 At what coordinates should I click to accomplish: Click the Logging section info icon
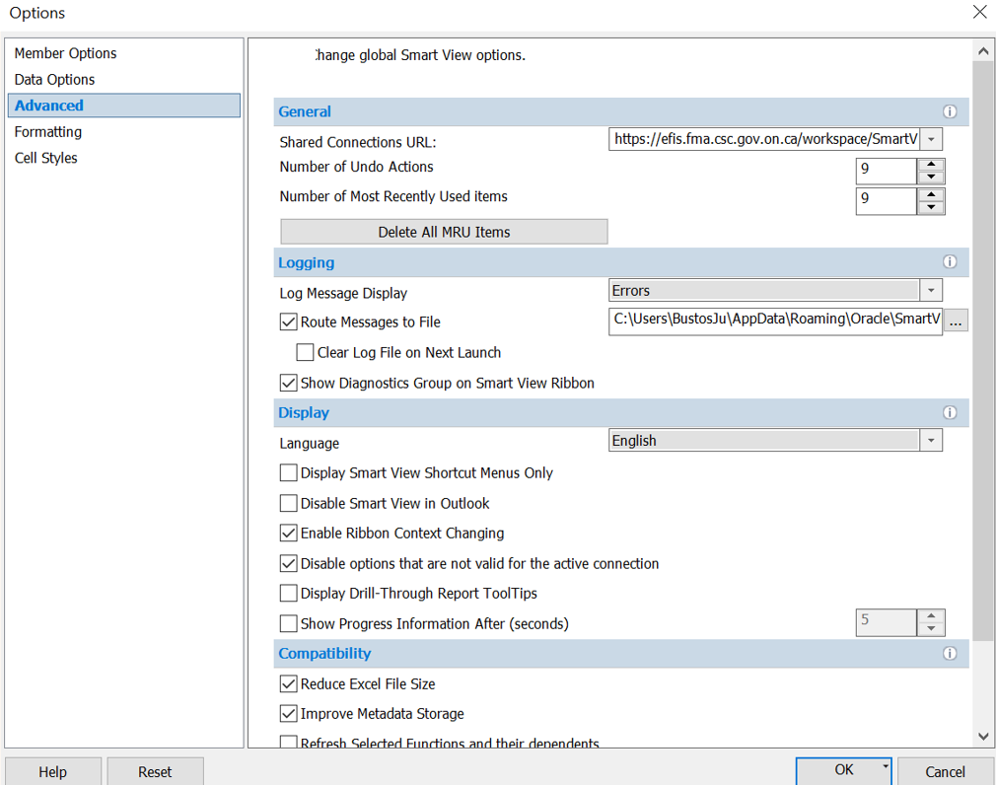tap(950, 262)
